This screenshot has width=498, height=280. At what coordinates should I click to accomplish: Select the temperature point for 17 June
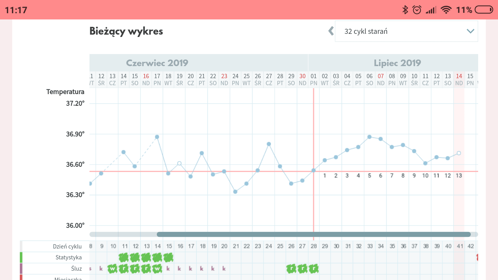pos(157,137)
